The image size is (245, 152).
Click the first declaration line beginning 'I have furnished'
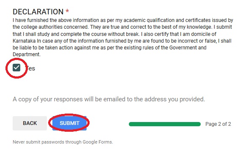click(123, 20)
